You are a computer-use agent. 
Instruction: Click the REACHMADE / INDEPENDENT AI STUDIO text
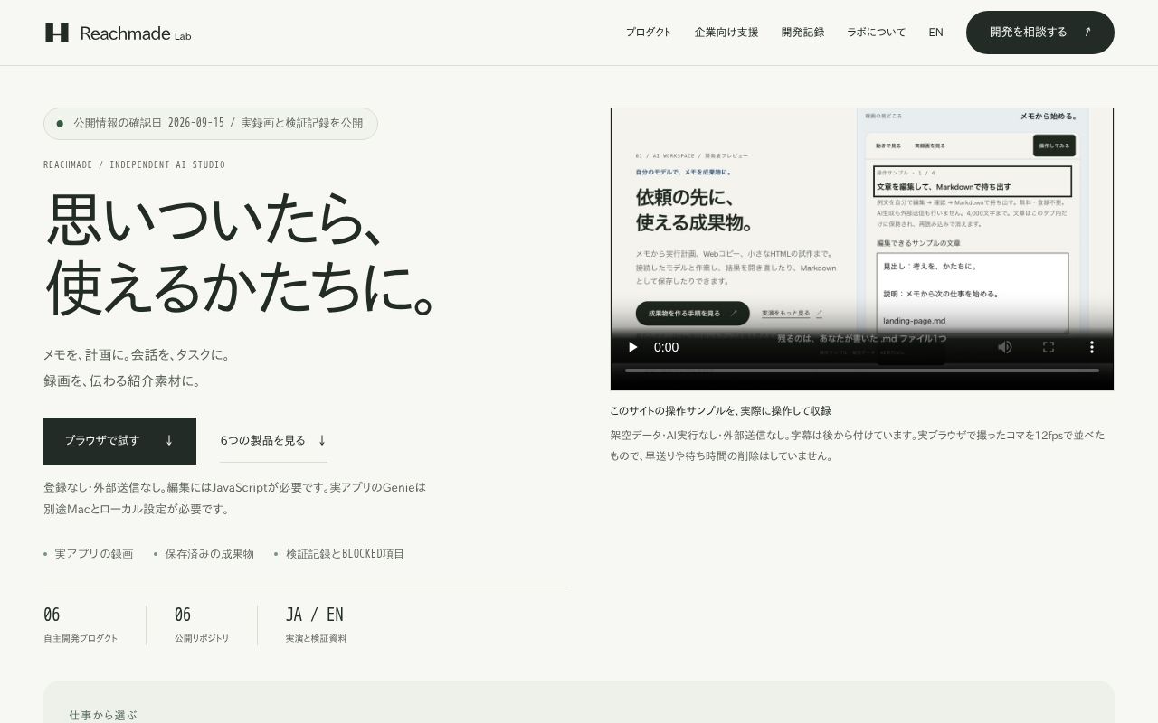(x=134, y=164)
